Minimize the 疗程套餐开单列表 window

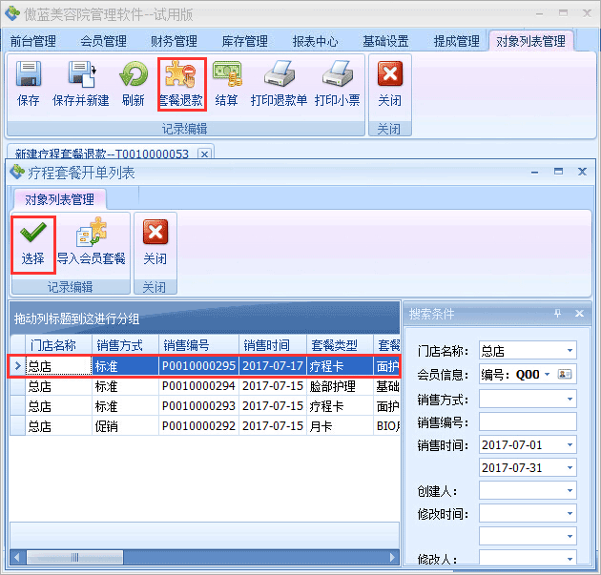(x=534, y=172)
